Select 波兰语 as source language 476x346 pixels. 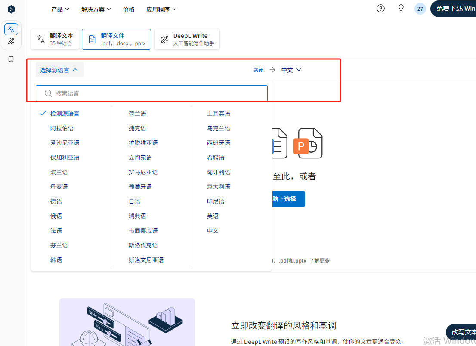point(59,172)
